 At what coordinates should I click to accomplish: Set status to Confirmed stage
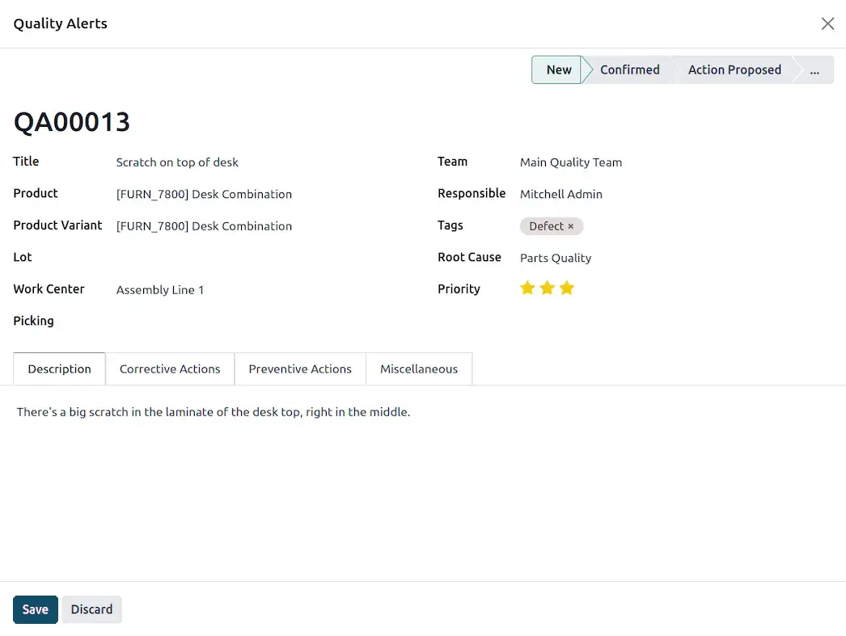click(x=629, y=70)
